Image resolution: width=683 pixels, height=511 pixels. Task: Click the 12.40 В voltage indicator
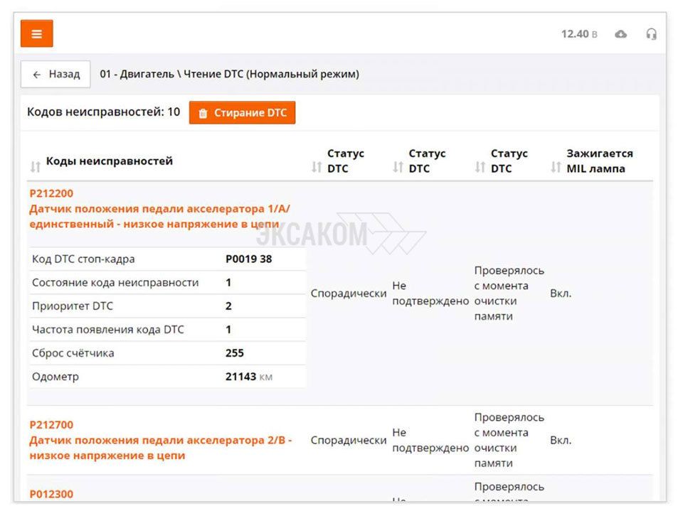click(579, 34)
